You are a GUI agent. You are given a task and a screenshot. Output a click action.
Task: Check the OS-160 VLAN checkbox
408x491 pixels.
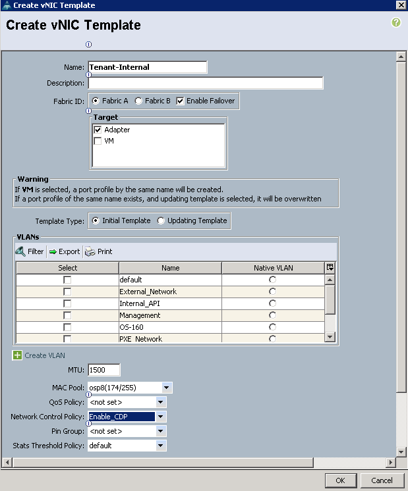[67, 327]
